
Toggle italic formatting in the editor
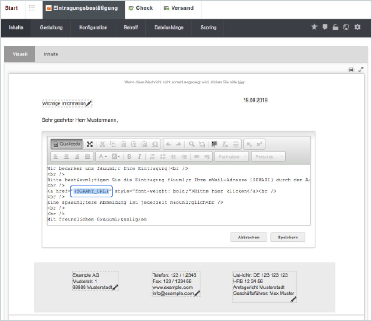pyautogui.click(x=140, y=156)
